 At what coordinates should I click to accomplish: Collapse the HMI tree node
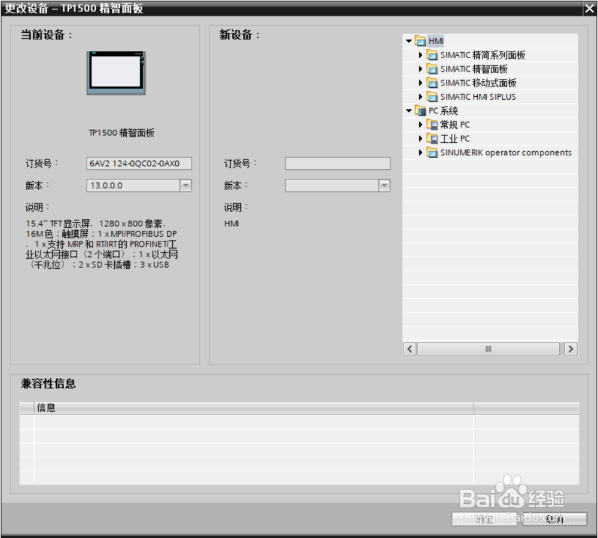[x=408, y=41]
